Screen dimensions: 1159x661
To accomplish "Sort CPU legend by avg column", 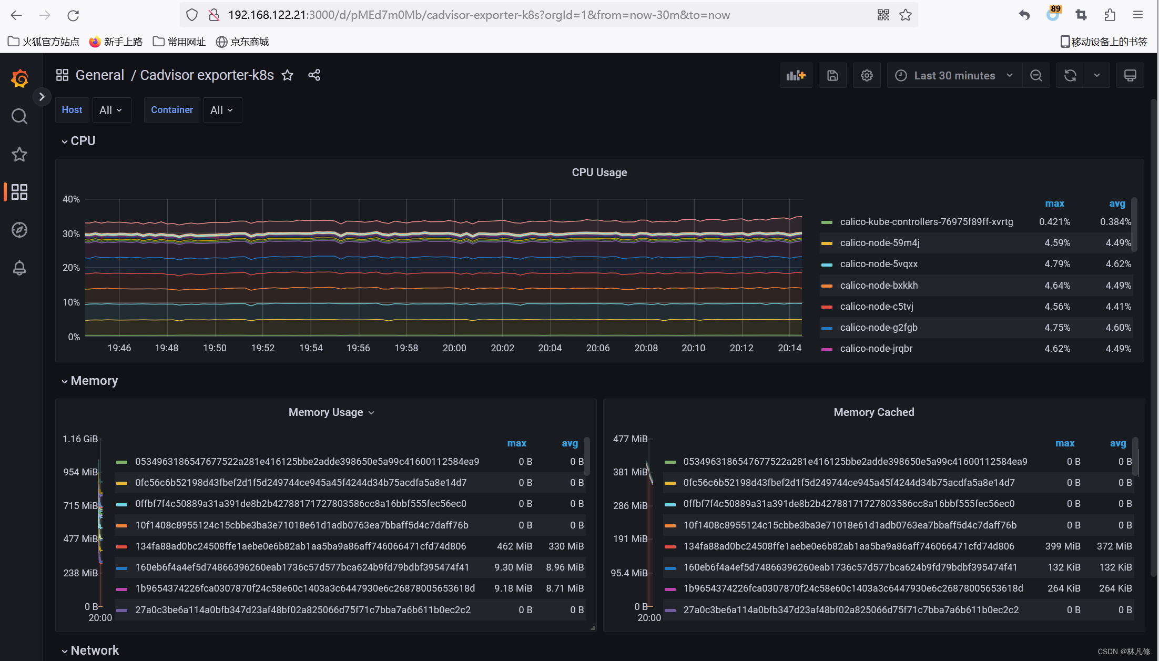I will [1117, 204].
